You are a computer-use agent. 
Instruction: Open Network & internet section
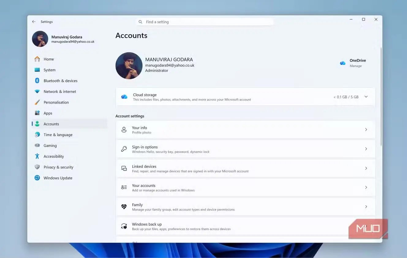[70, 91]
